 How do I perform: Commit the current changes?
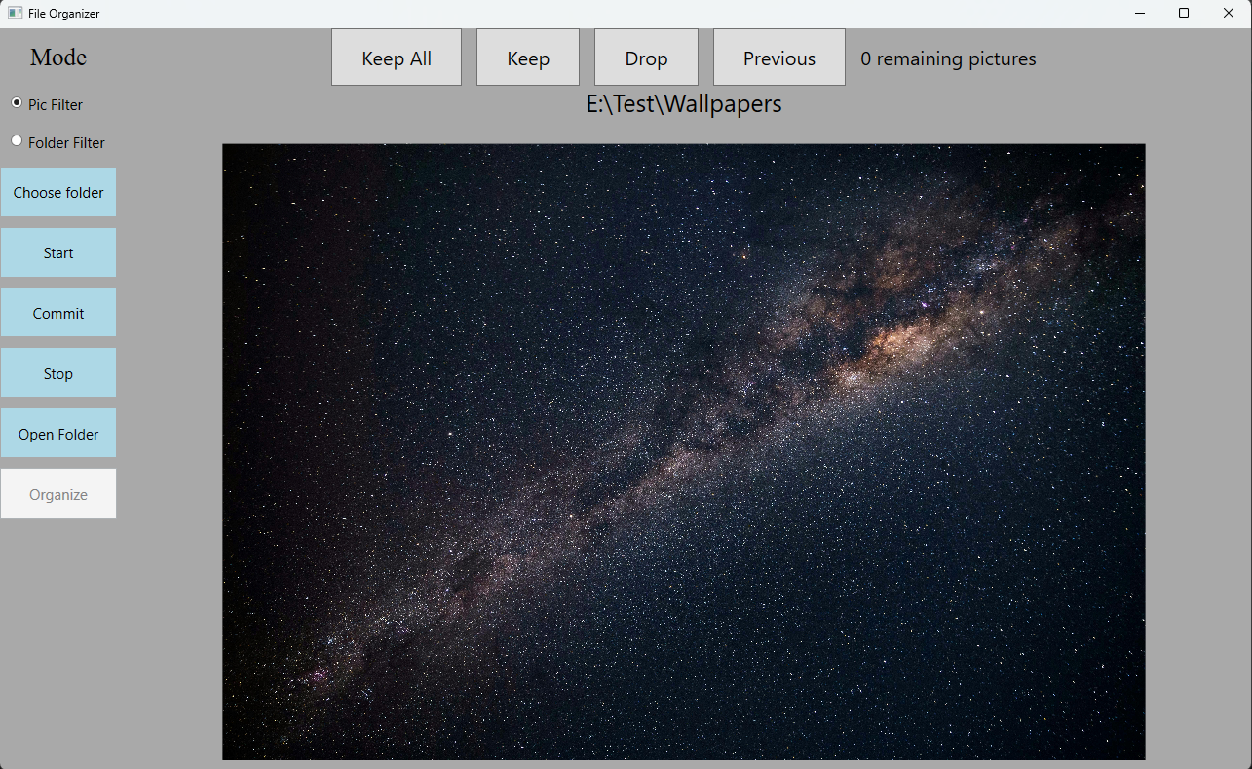click(58, 313)
